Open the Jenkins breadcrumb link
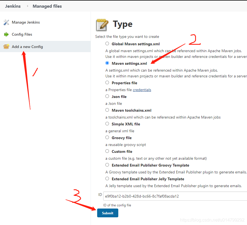247x225 pixels. (13, 6)
